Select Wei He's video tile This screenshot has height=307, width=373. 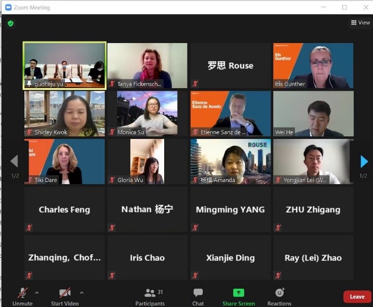tap(313, 114)
